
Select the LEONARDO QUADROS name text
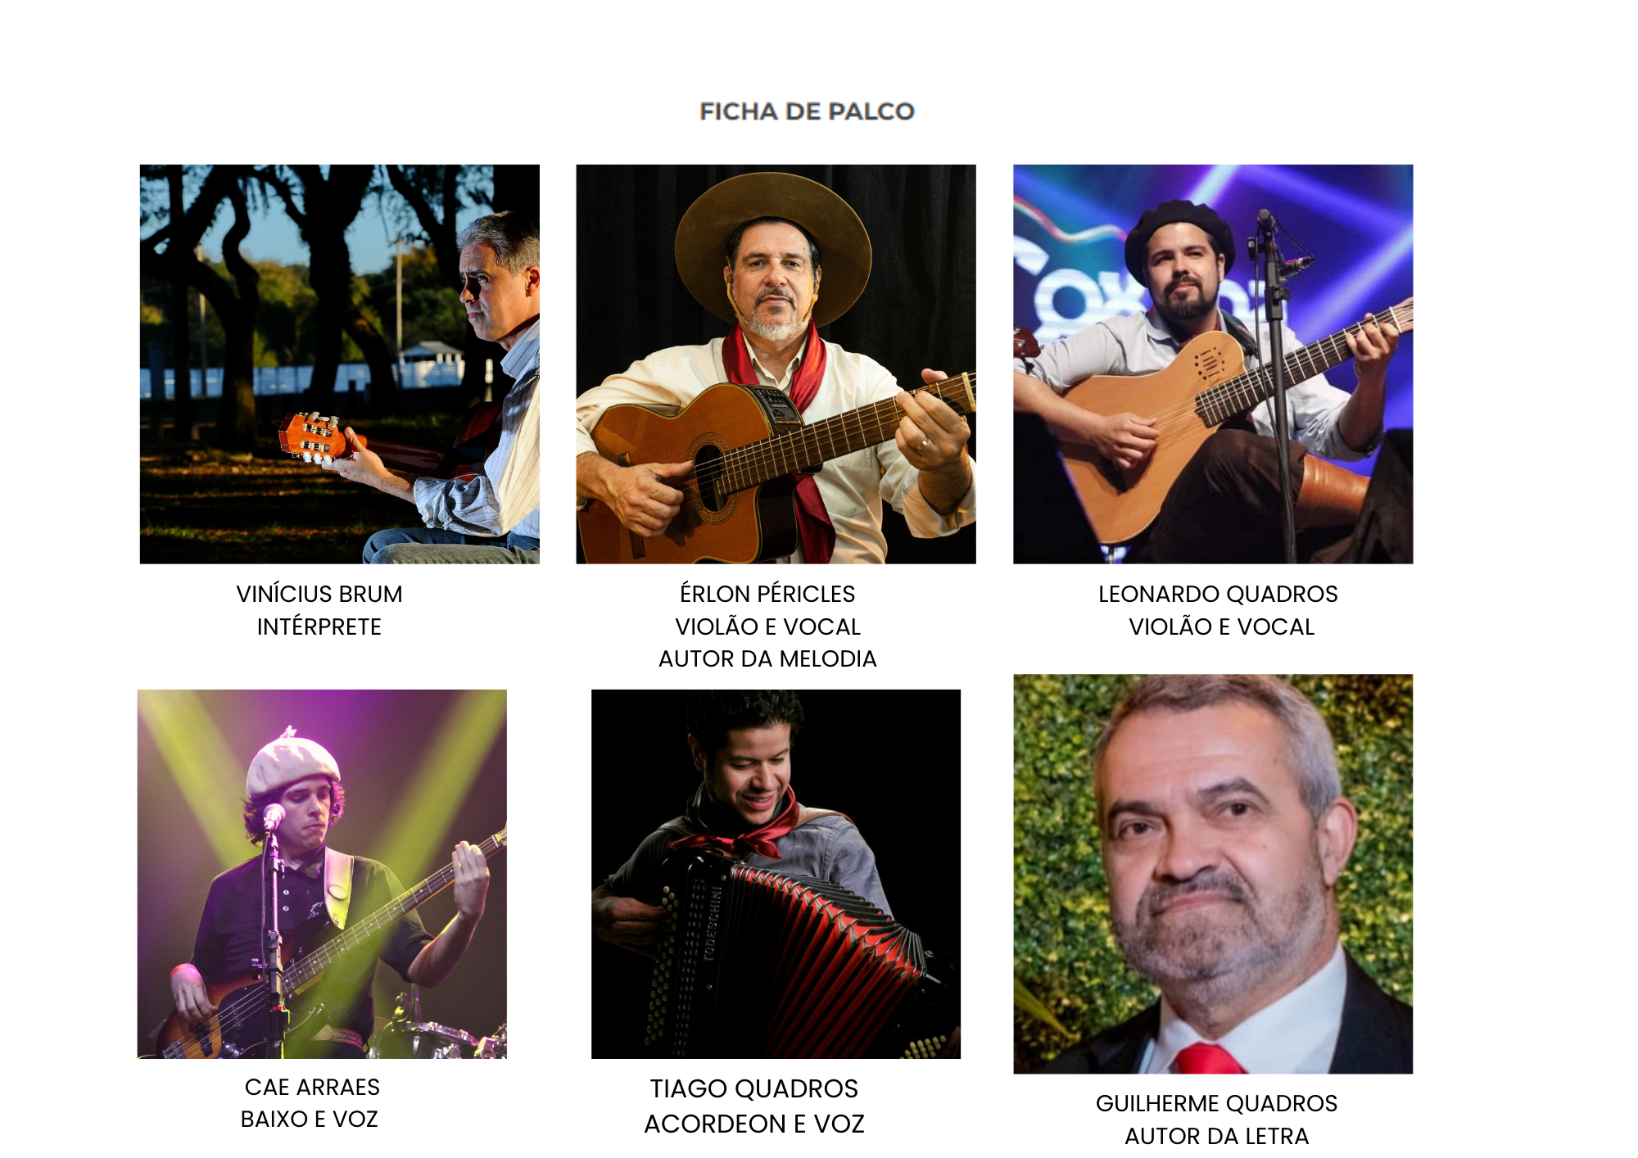pyautogui.click(x=1218, y=594)
